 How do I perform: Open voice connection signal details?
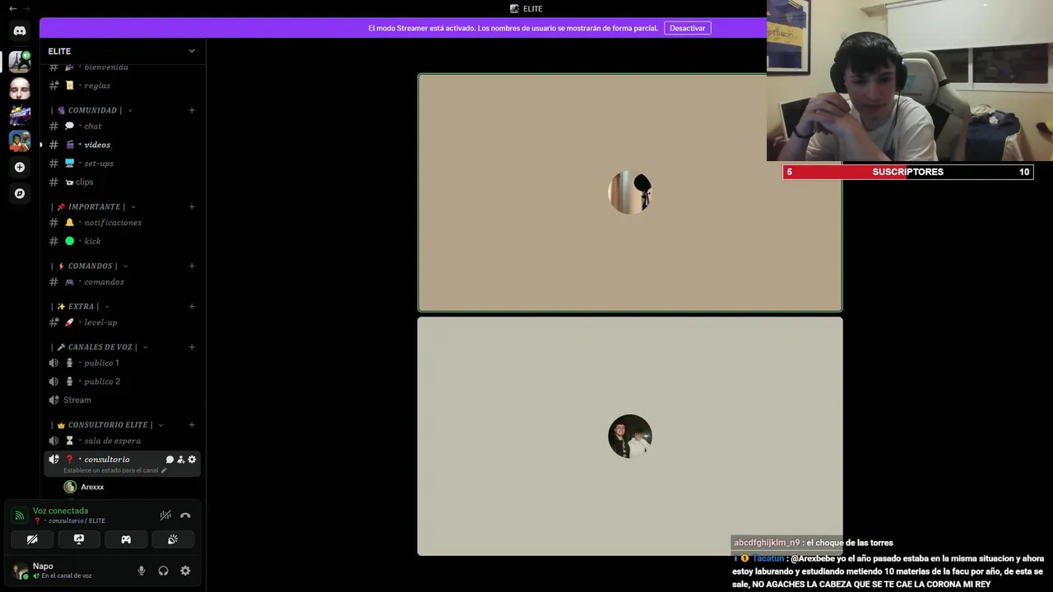pyautogui.click(x=19, y=516)
